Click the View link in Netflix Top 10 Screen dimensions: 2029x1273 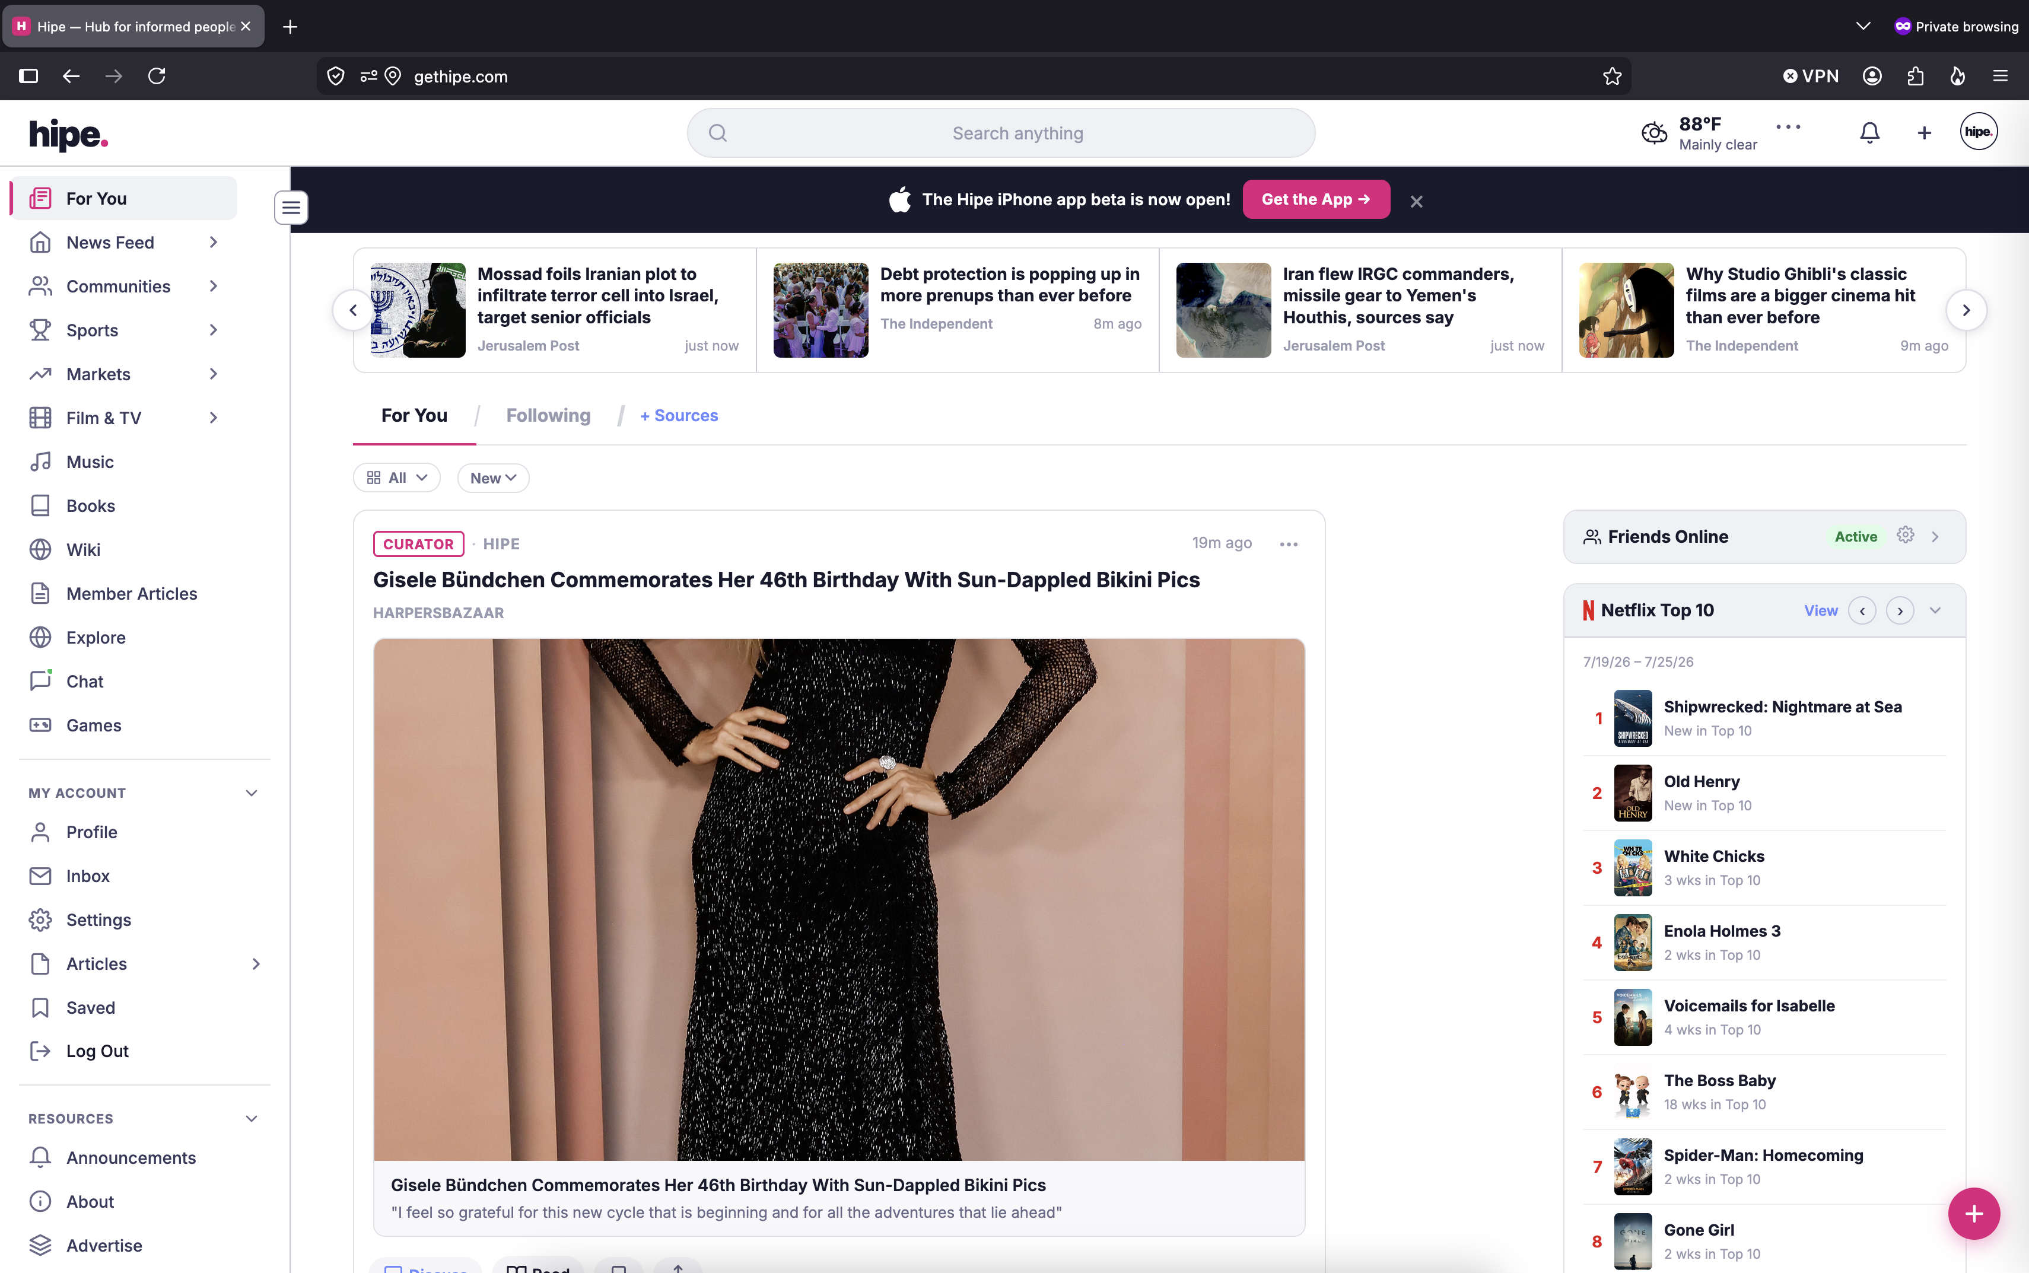click(1820, 610)
